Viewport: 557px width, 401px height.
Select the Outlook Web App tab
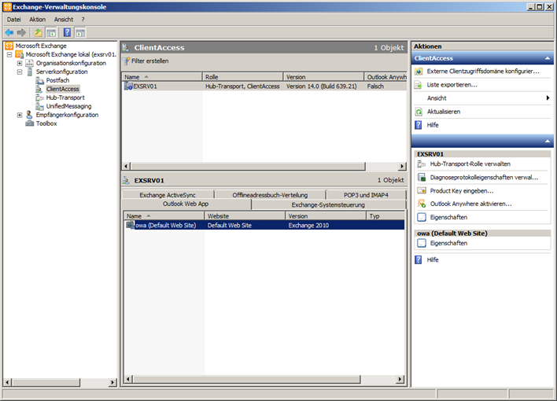[186, 204]
